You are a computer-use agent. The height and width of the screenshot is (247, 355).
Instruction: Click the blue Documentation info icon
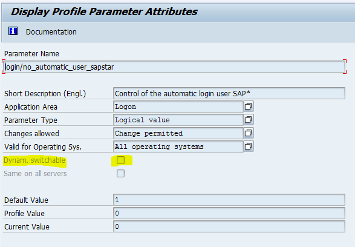pos(13,31)
